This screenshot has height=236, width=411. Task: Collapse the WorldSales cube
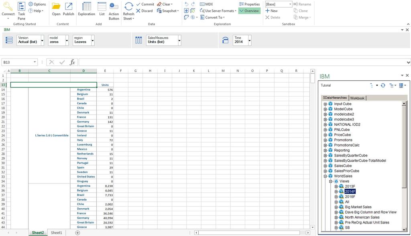325,176
